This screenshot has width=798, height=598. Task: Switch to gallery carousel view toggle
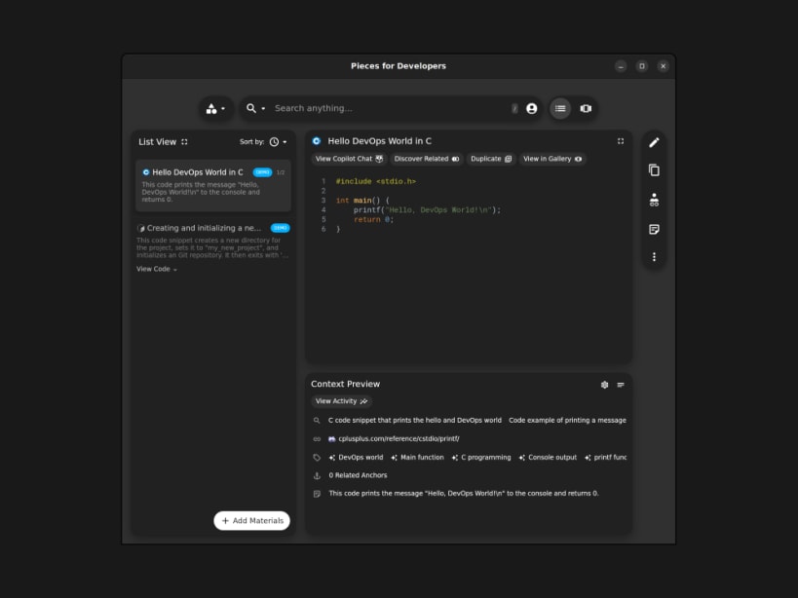pos(586,108)
